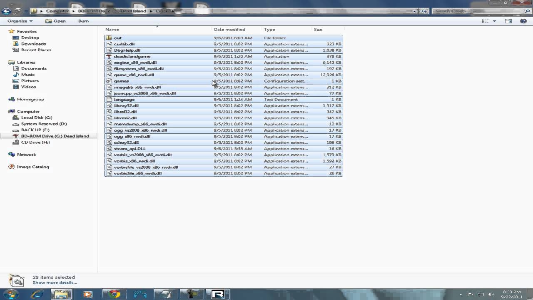Open BACK UP (E:) drive

35,130
